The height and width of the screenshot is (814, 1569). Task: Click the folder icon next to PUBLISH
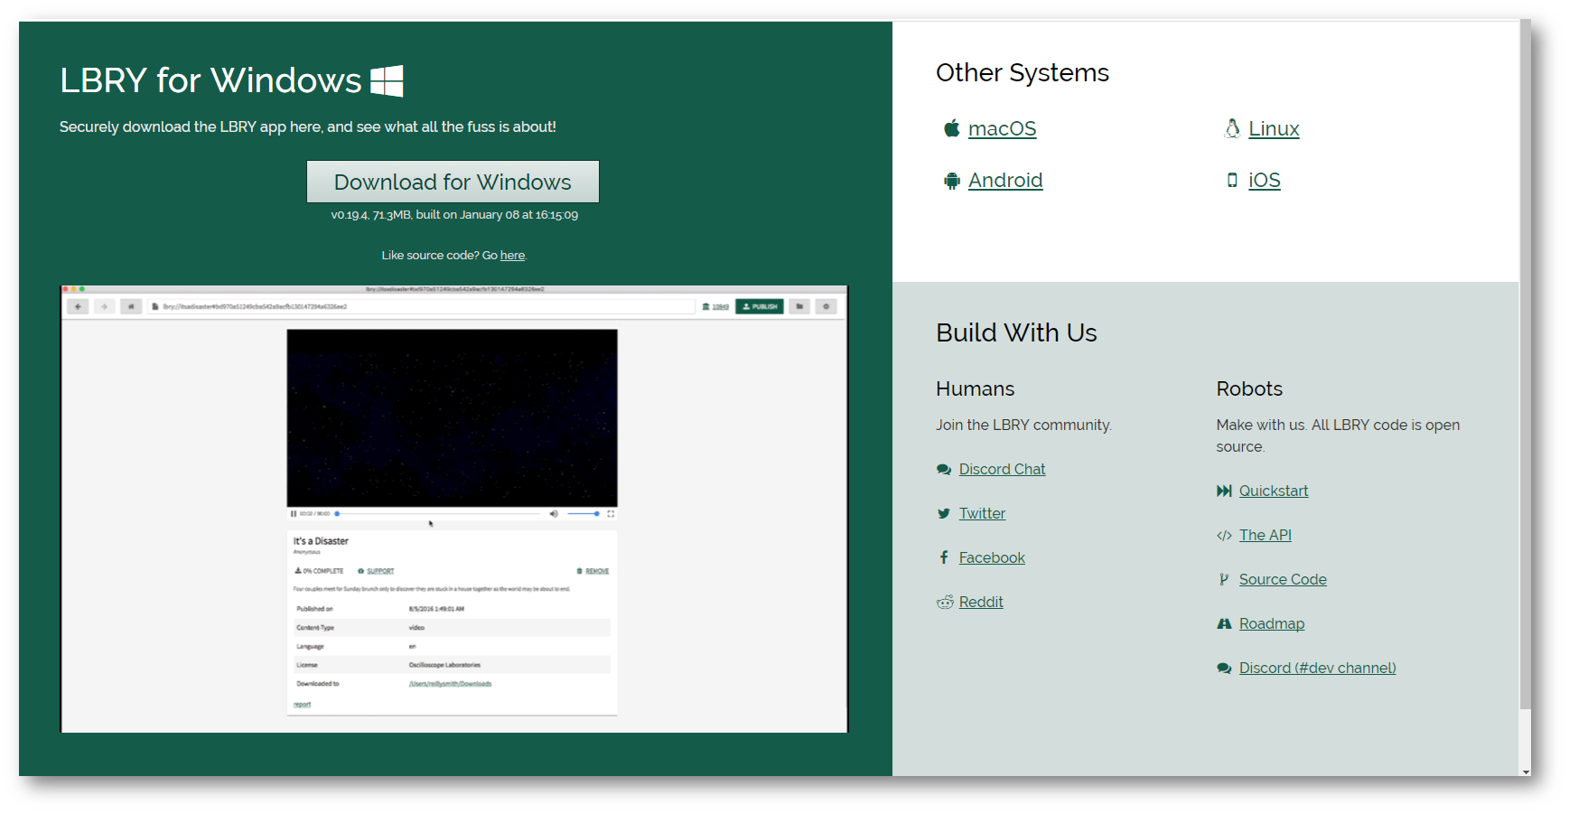[x=799, y=307]
